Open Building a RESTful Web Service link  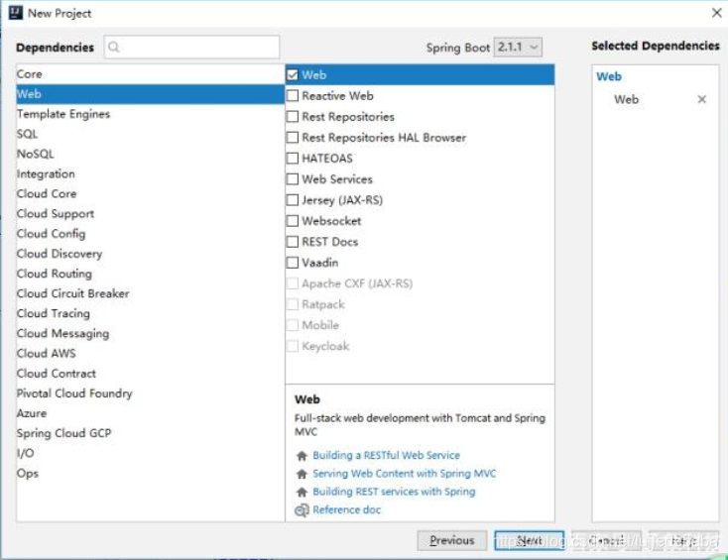coord(386,456)
